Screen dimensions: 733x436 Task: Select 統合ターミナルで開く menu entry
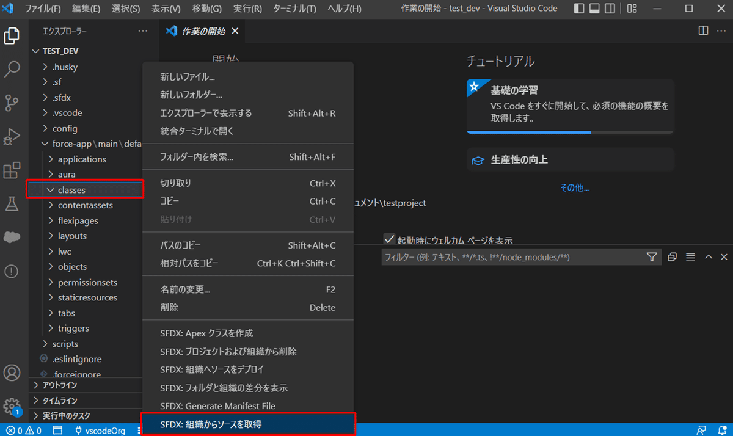coord(248,131)
